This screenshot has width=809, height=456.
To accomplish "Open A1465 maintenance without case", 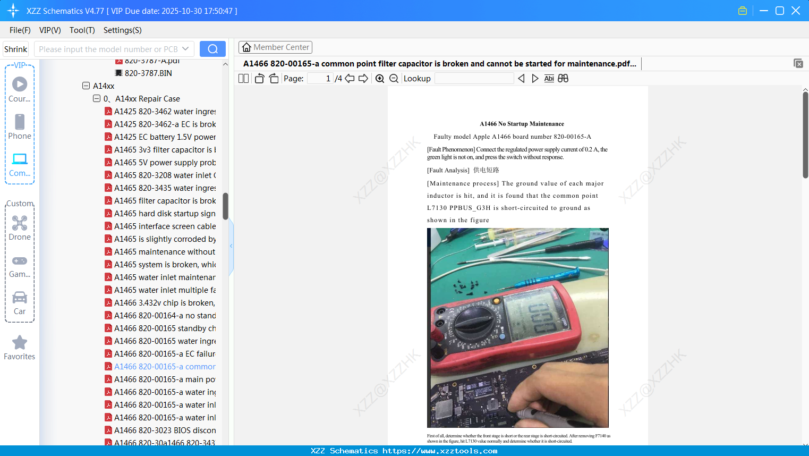I will point(165,251).
